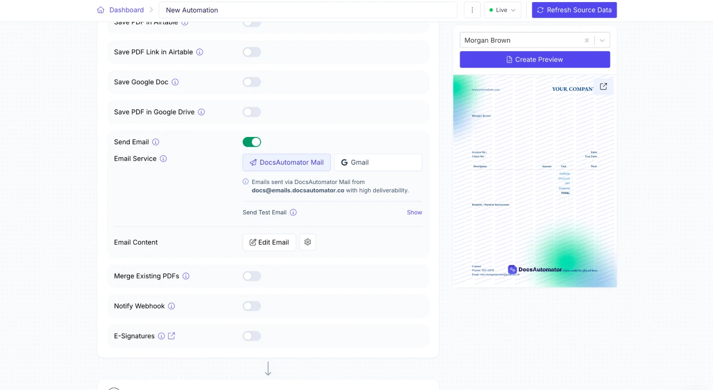Viewport: 713px width, 390px height.
Task: Disable the Send Email toggle
Action: point(252,142)
